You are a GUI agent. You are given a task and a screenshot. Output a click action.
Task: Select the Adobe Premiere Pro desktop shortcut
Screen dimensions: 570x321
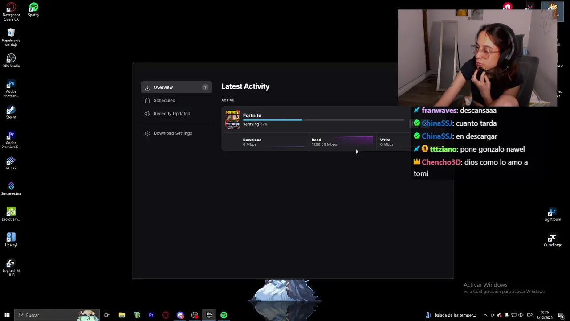[x=11, y=140]
